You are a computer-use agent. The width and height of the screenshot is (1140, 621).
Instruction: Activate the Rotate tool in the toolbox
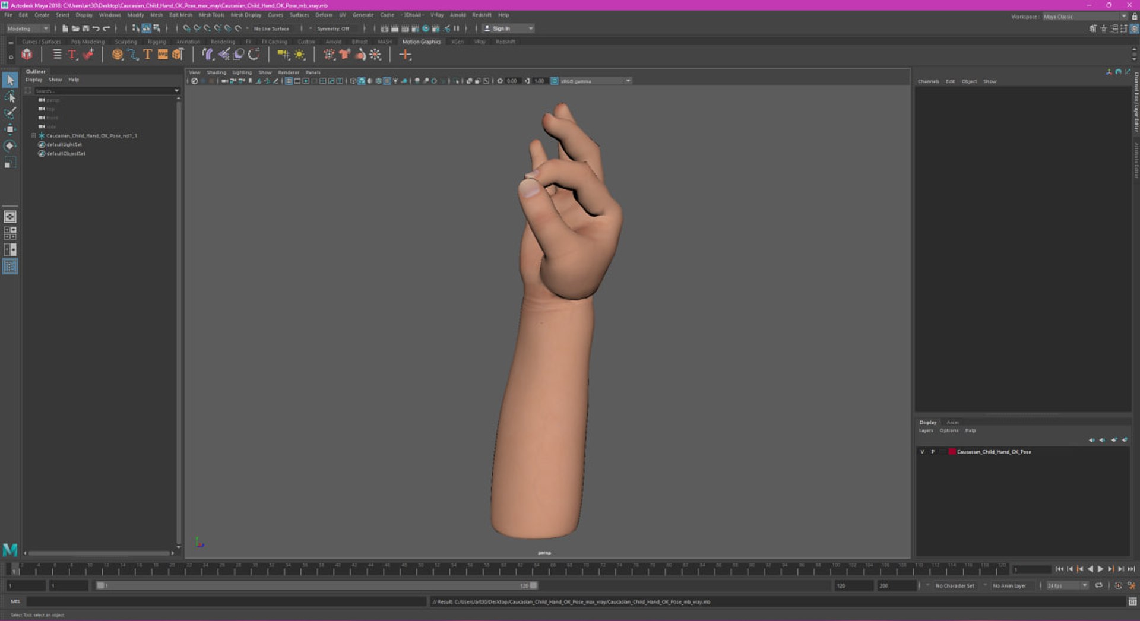pyautogui.click(x=10, y=146)
